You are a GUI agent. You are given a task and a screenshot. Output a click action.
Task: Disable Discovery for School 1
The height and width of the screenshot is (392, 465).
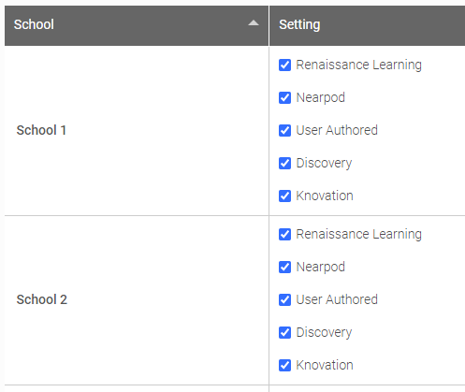(x=284, y=163)
